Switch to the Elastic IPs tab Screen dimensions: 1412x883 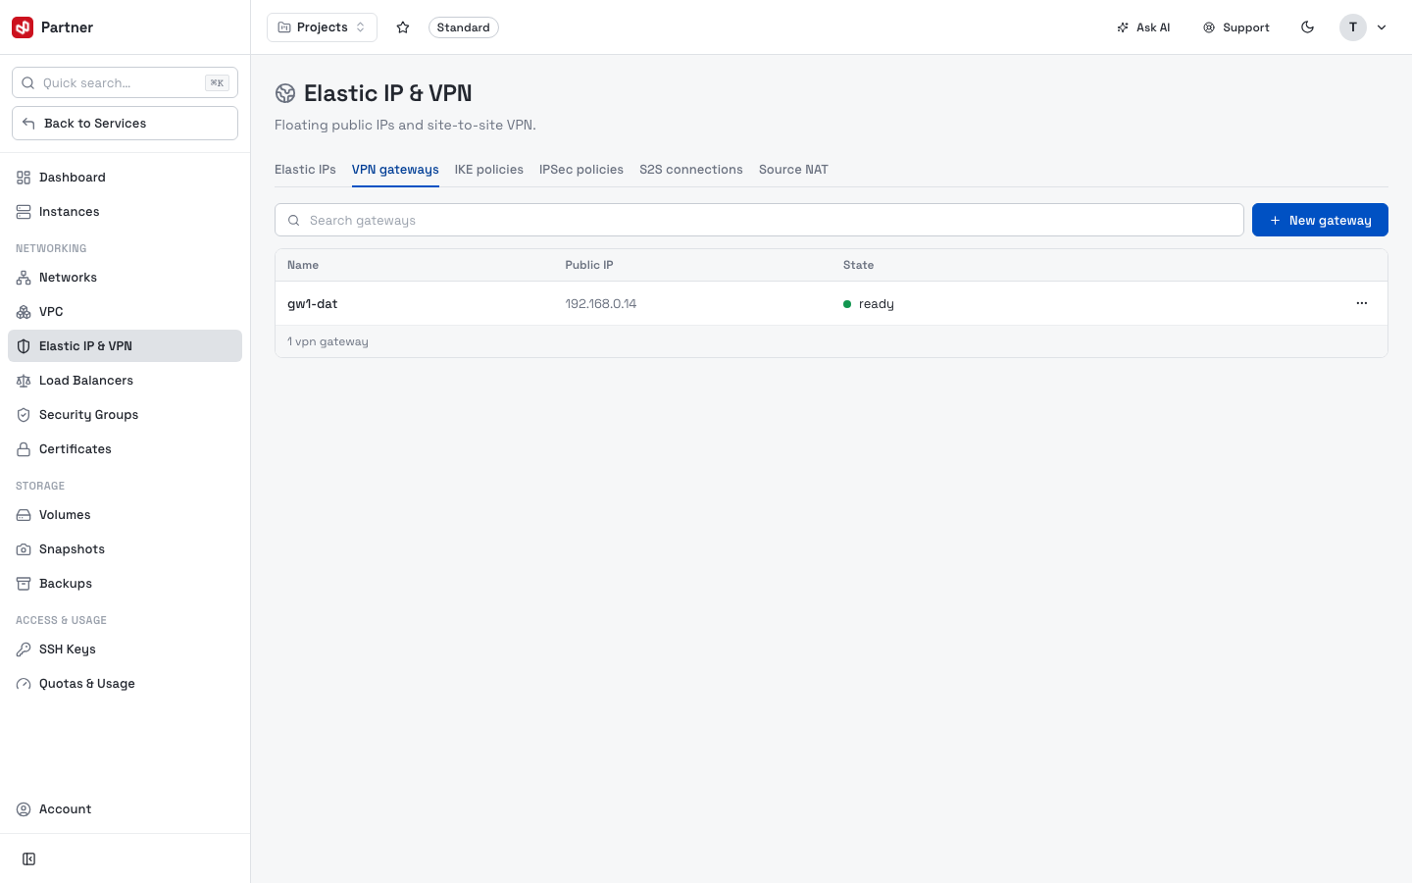click(x=305, y=170)
